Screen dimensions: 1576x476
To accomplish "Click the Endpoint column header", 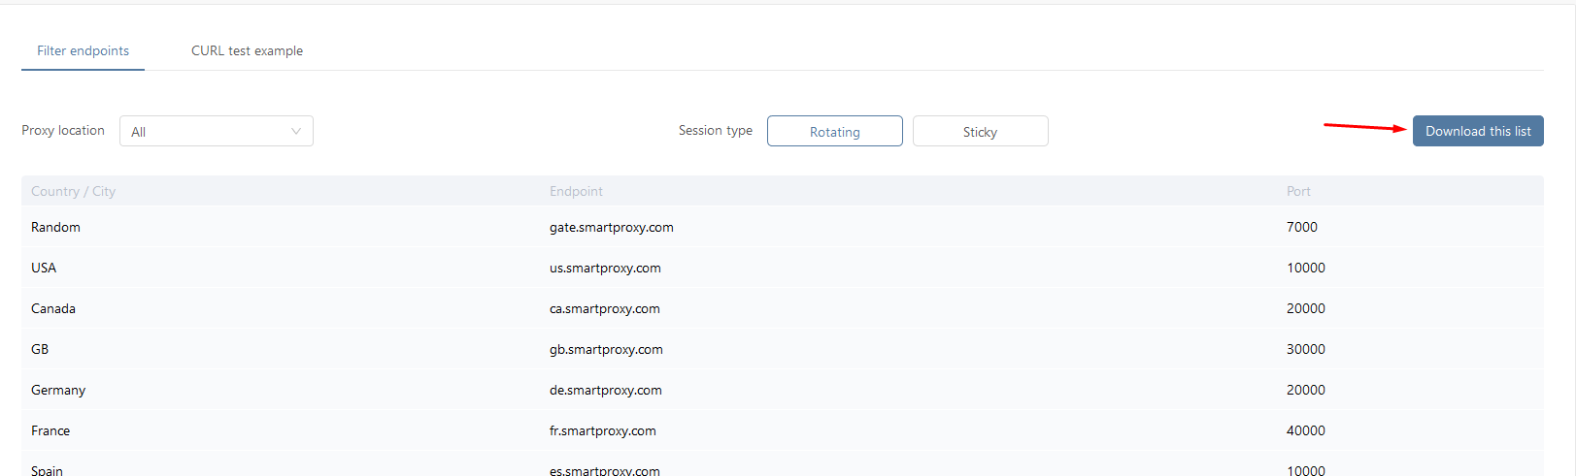I will (576, 191).
